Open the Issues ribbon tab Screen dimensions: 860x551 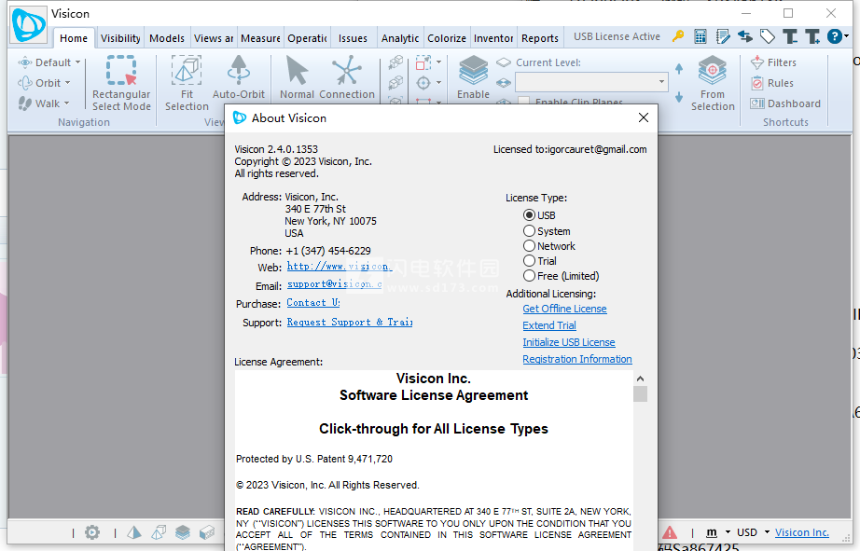click(x=353, y=38)
